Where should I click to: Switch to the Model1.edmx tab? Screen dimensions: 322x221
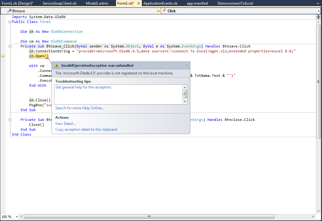pyautogui.click(x=97, y=3)
